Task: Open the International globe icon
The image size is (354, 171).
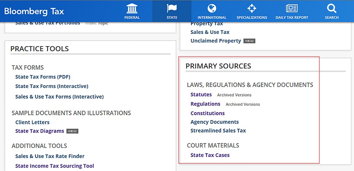Action: 212,8
